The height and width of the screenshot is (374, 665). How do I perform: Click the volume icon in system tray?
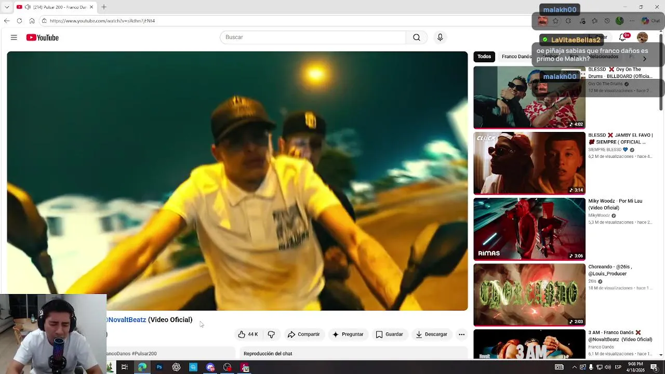[x=607, y=367]
